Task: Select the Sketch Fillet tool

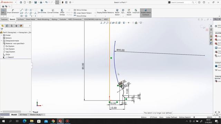Action: click(x=31, y=16)
